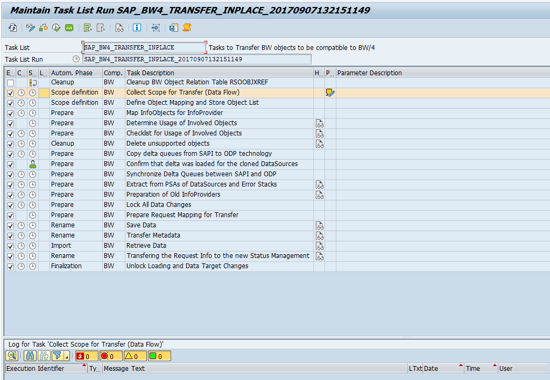Select the Display/Change pencil icon
550x380 pixels.
[x=30, y=28]
